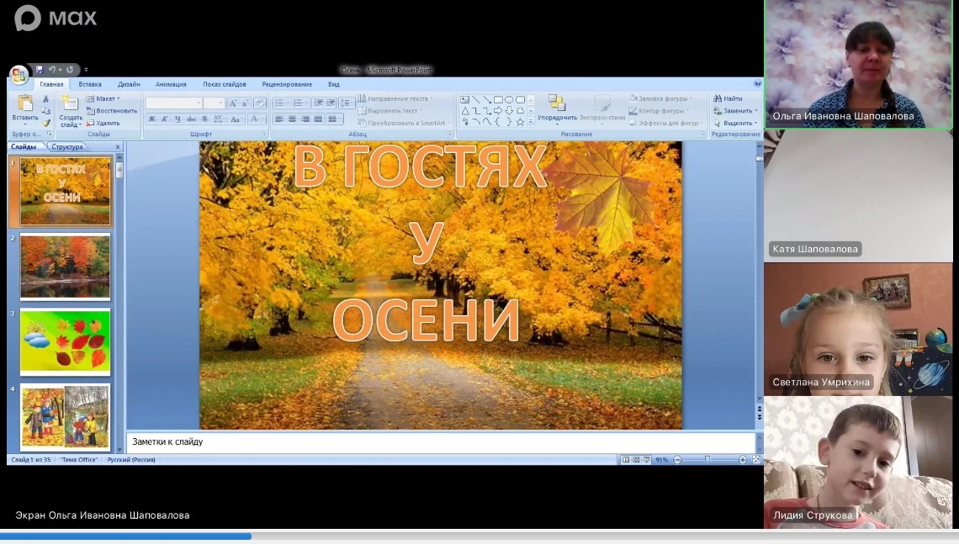Click the Undo arrow icon

[52, 70]
